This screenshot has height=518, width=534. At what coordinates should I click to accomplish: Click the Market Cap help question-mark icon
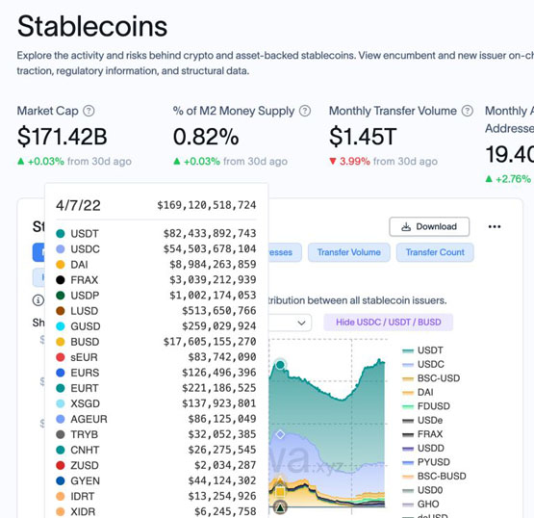click(x=89, y=111)
